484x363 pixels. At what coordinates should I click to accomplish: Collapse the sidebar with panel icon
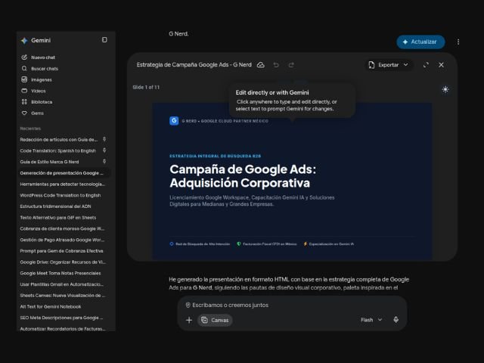(x=104, y=40)
